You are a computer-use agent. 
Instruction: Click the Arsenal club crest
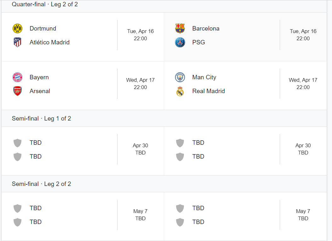tap(17, 91)
